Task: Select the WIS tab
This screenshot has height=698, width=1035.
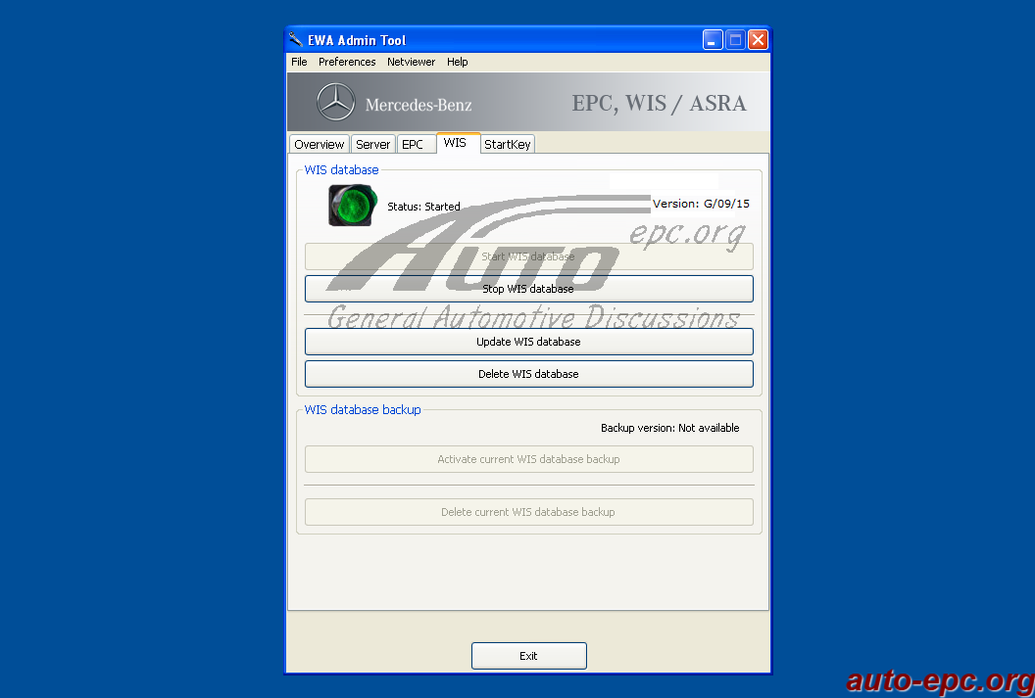Action: tap(458, 143)
